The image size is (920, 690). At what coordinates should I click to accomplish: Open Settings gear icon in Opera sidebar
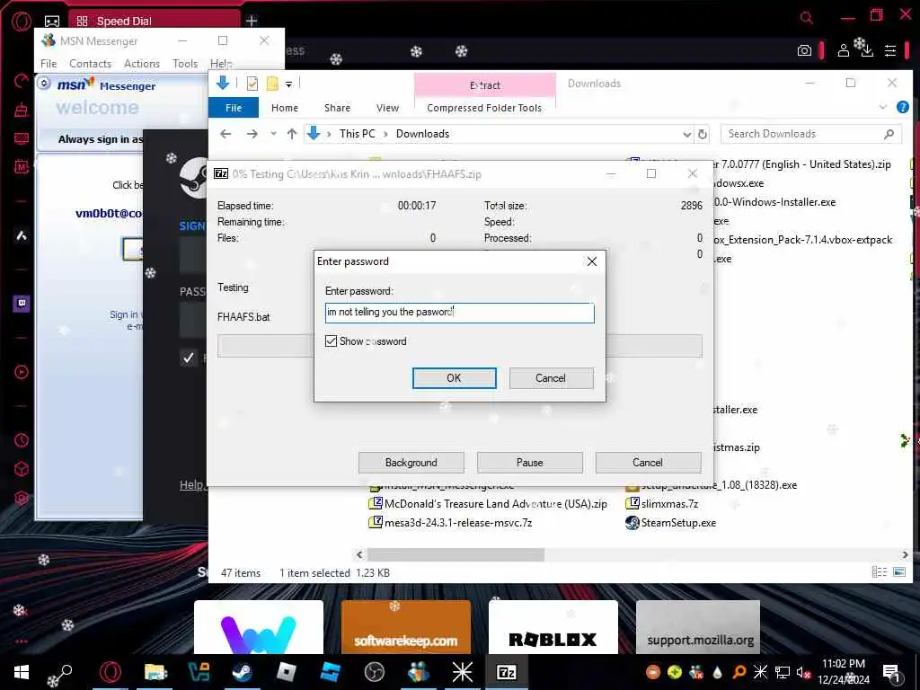click(22, 498)
